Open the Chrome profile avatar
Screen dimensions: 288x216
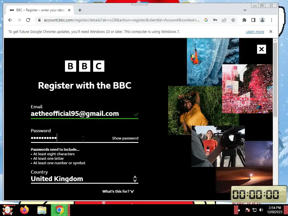tap(262, 20)
